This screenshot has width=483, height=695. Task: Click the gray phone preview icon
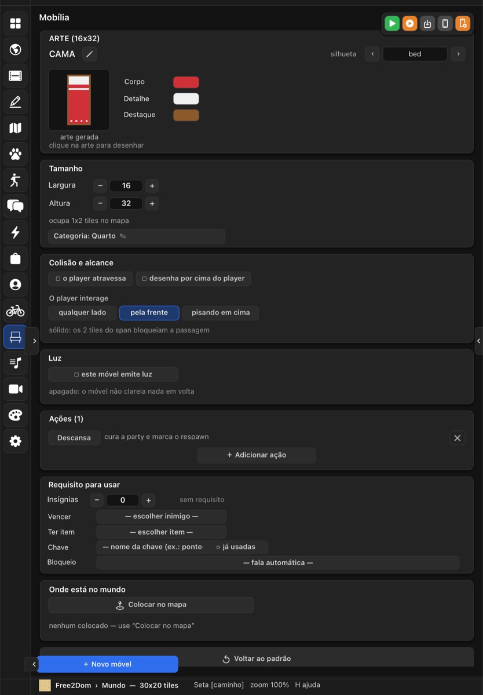click(x=445, y=23)
